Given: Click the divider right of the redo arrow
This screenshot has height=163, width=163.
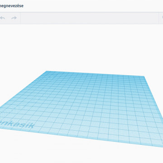Looking at the screenshot, I should point(20,18).
